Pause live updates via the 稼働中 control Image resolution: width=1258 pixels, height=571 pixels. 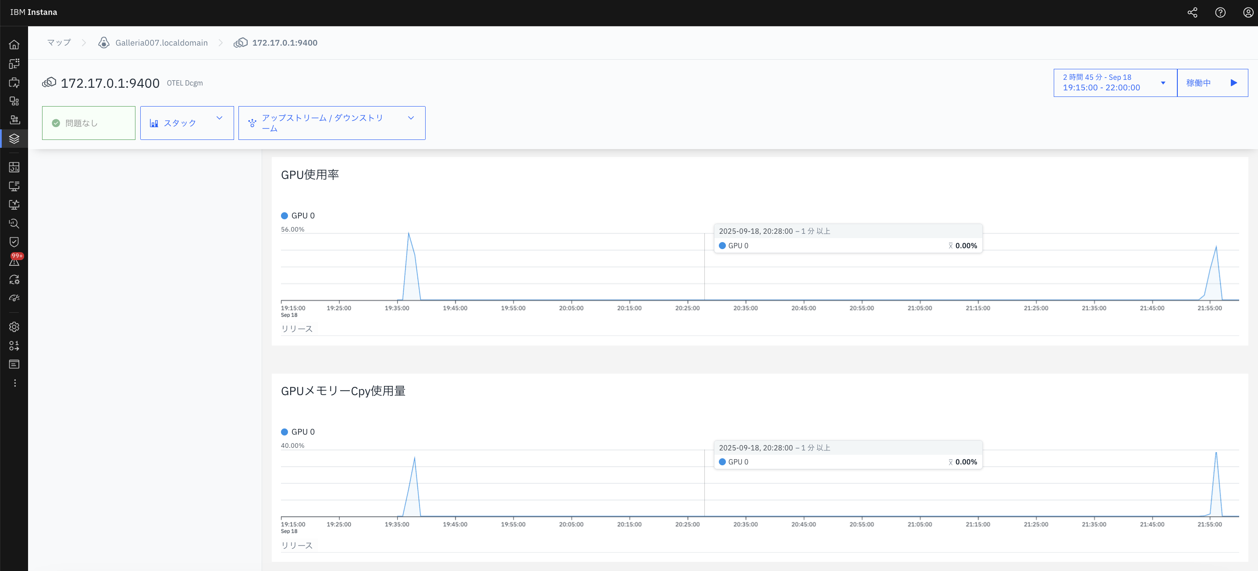[1212, 82]
